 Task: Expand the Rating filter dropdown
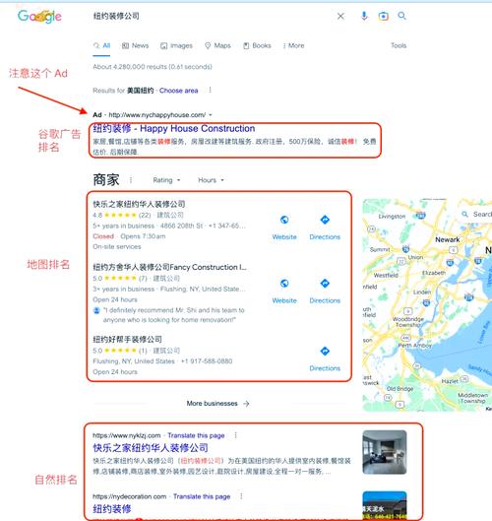pos(166,180)
